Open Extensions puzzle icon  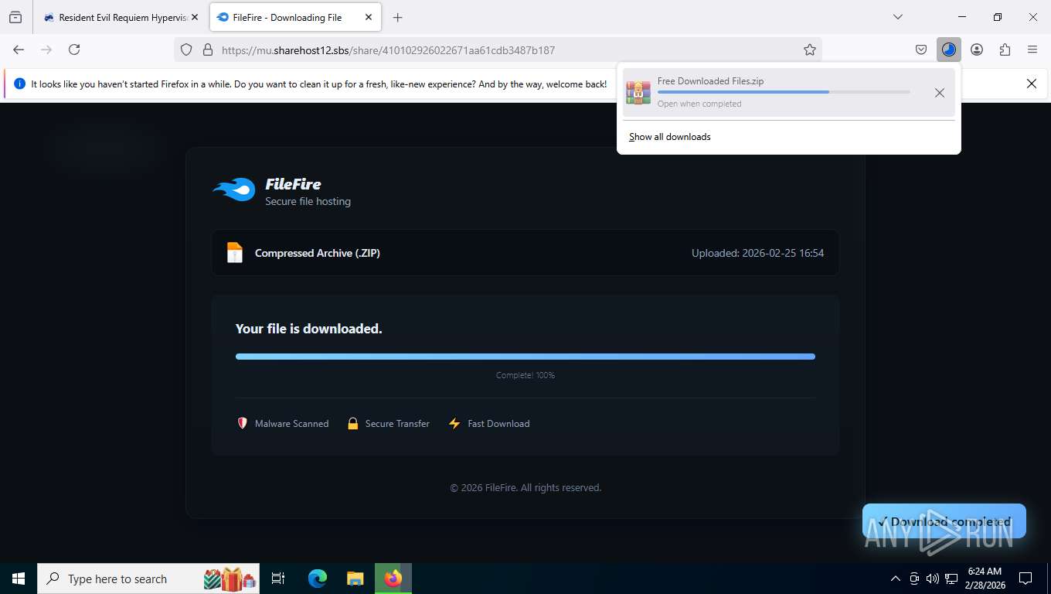(x=1005, y=49)
